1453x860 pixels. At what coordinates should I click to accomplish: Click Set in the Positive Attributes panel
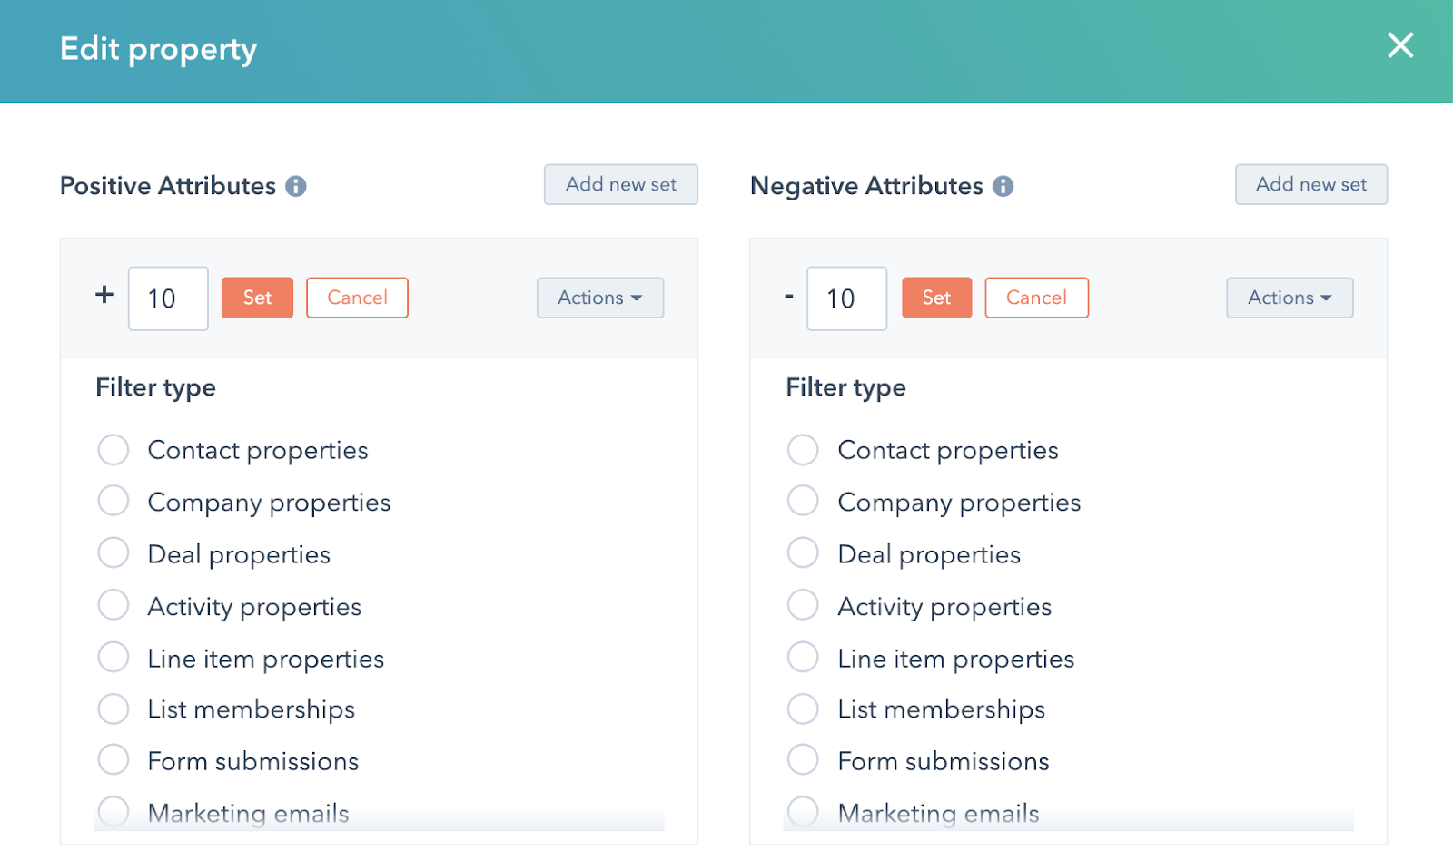[x=257, y=298]
